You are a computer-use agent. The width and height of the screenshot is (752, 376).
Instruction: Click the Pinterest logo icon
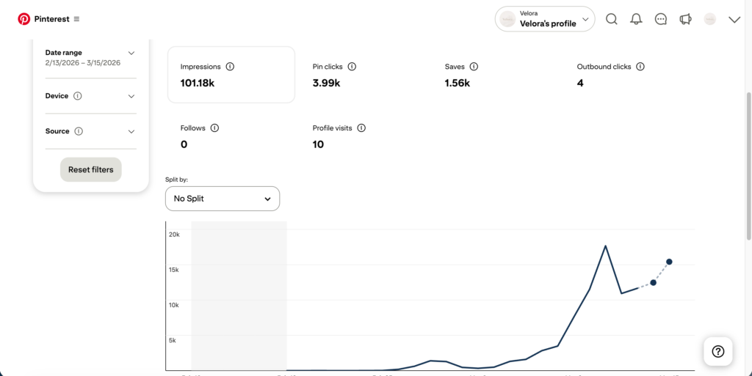tap(24, 19)
